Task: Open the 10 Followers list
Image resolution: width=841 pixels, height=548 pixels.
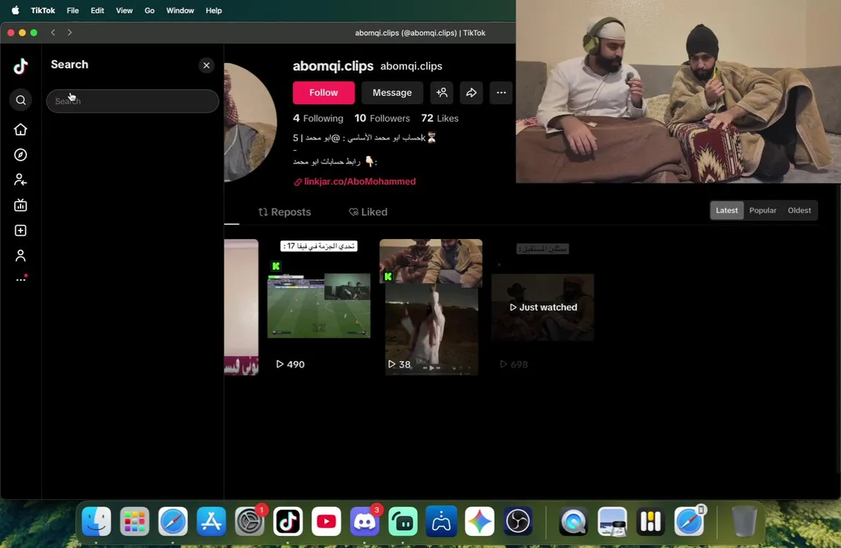Action: pyautogui.click(x=382, y=119)
